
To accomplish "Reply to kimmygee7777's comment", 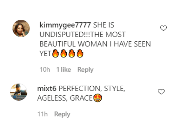I will coord(85,70).
